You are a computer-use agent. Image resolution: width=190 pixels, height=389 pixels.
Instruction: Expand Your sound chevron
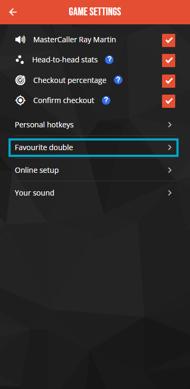pos(170,193)
